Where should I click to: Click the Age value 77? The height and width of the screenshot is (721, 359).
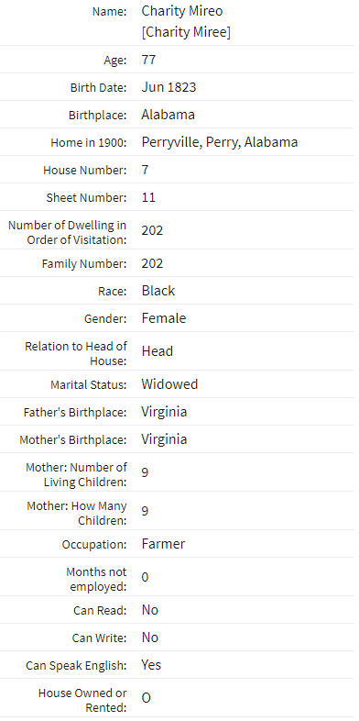pos(148,60)
